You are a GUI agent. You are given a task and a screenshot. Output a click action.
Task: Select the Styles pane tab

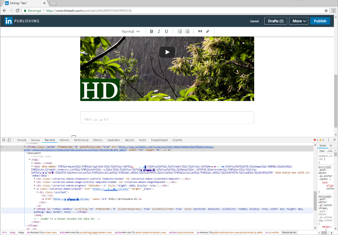click(323, 146)
